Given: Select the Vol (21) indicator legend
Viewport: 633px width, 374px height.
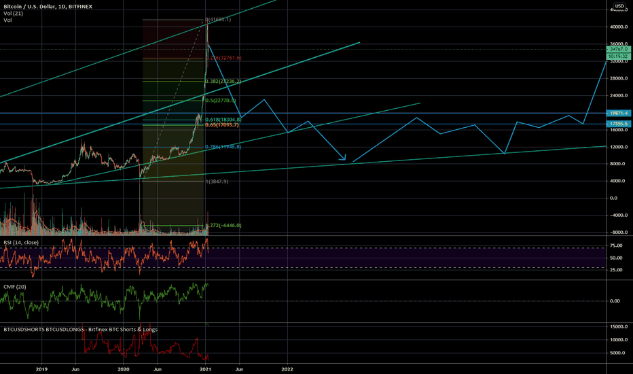Looking at the screenshot, I should [x=14, y=14].
